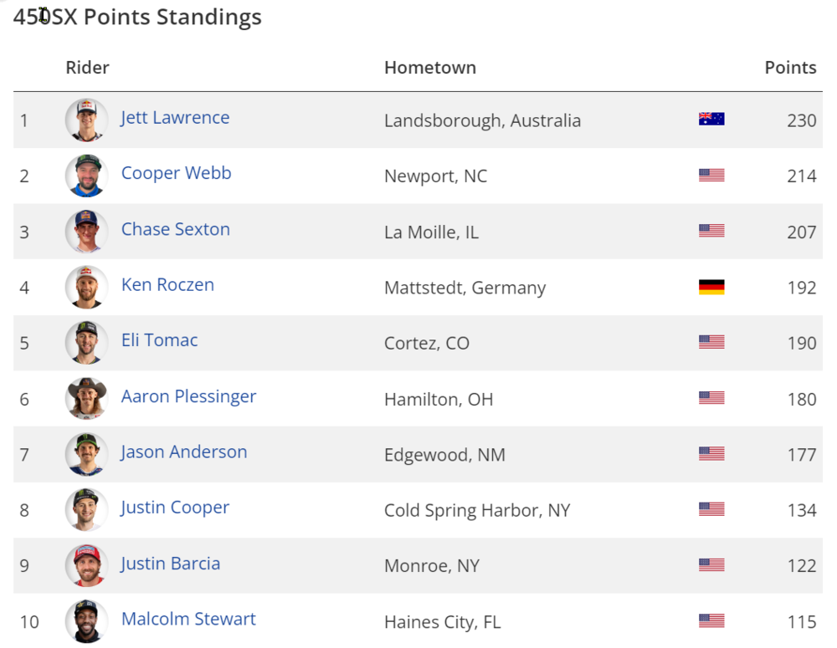Viewport: 837px width, 648px height.
Task: Click the Points column header
Action: coord(790,68)
